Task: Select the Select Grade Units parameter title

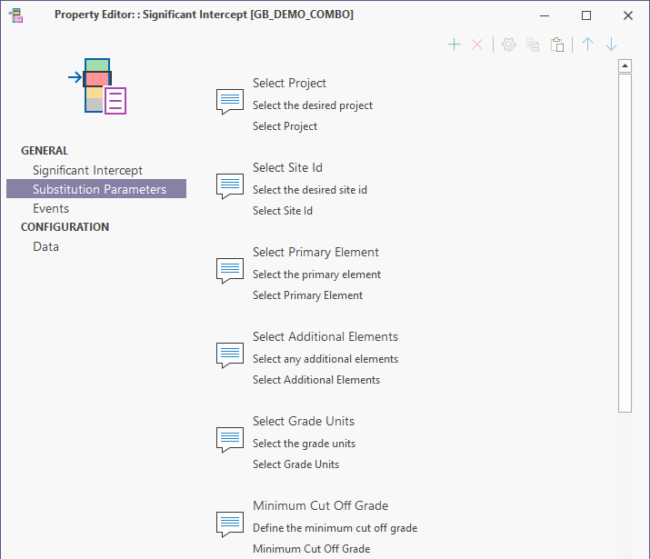Action: tap(304, 422)
